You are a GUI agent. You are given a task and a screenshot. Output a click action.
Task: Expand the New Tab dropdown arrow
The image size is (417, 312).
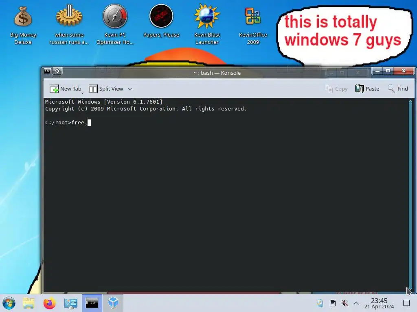(x=82, y=93)
